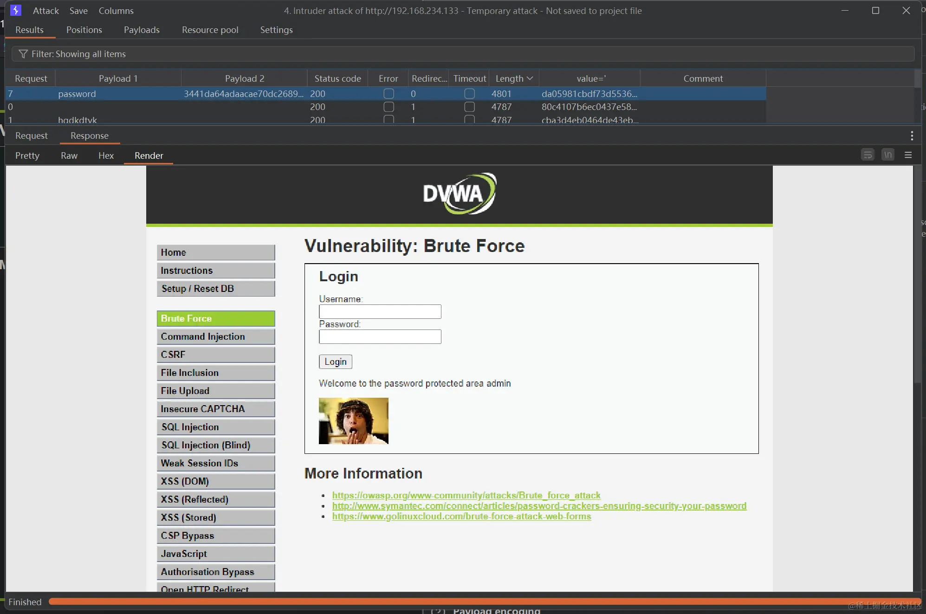
Task: Click the Comment column header
Action: (x=703, y=78)
